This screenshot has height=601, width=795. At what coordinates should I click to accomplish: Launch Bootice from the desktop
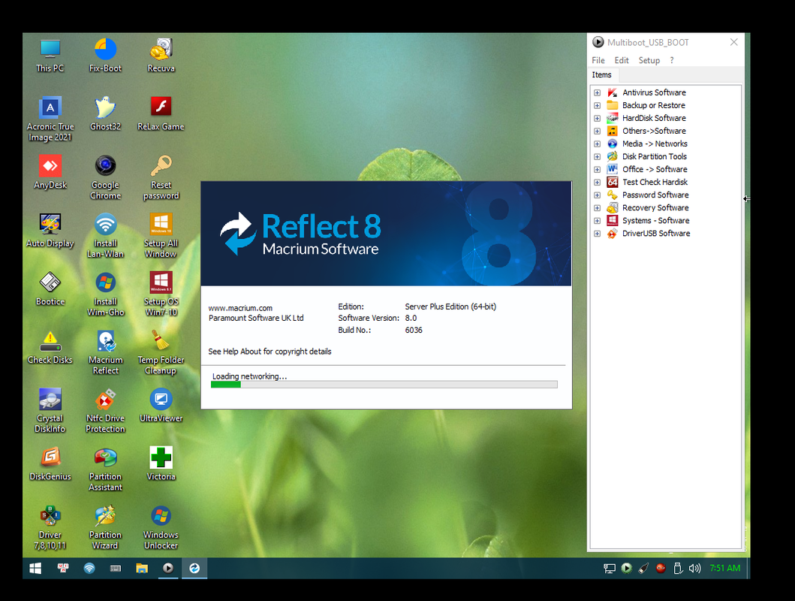[50, 289]
